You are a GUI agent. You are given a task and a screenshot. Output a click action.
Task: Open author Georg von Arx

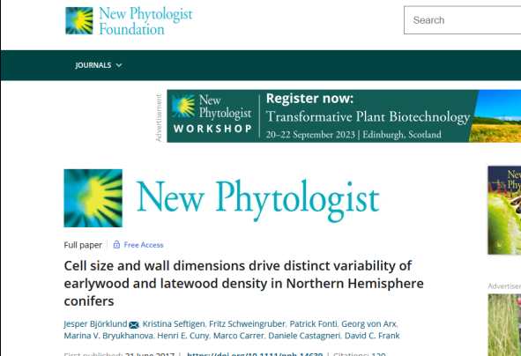click(368, 323)
